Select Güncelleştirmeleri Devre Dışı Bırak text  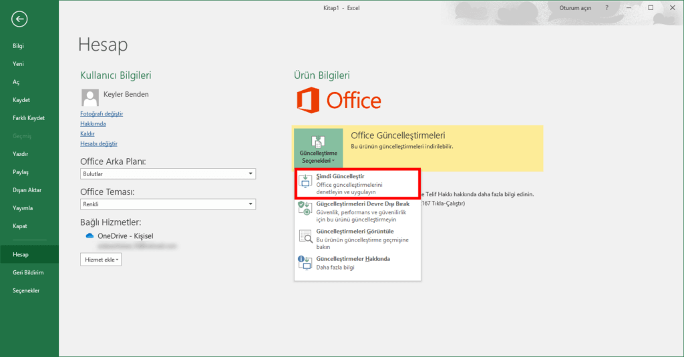click(363, 204)
